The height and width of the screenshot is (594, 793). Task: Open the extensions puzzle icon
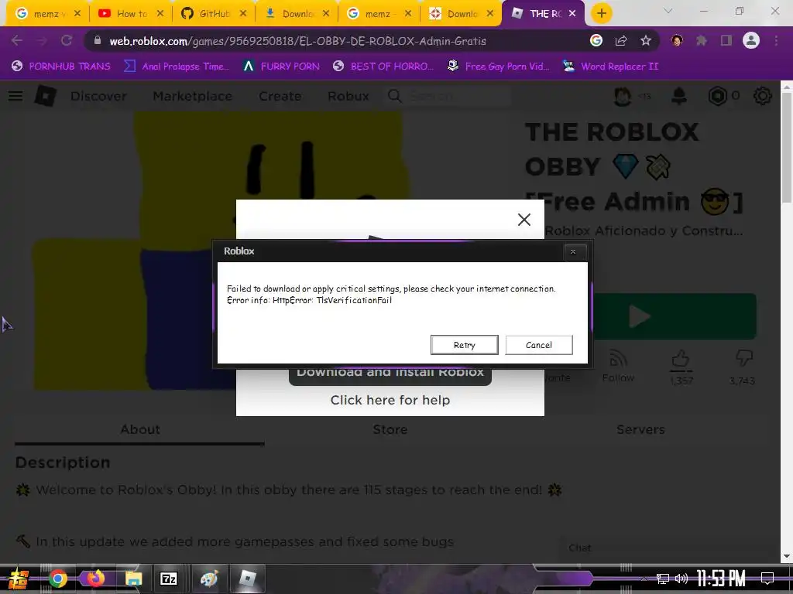[701, 40]
